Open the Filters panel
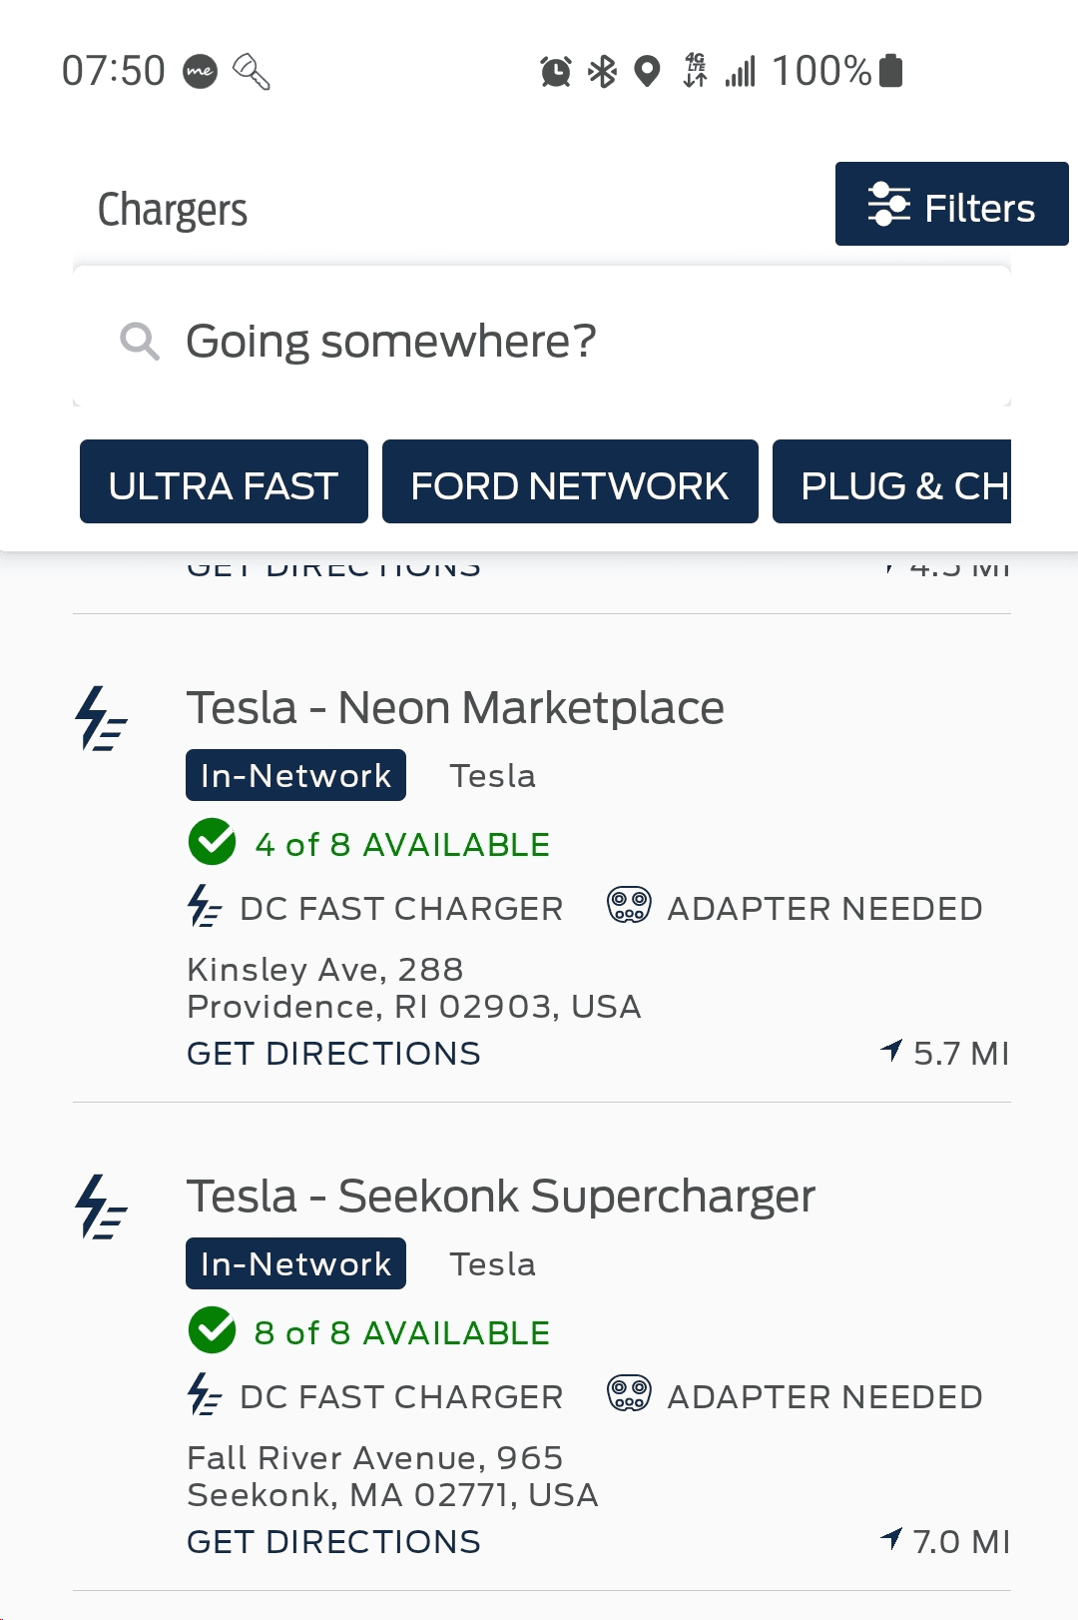 coord(951,205)
